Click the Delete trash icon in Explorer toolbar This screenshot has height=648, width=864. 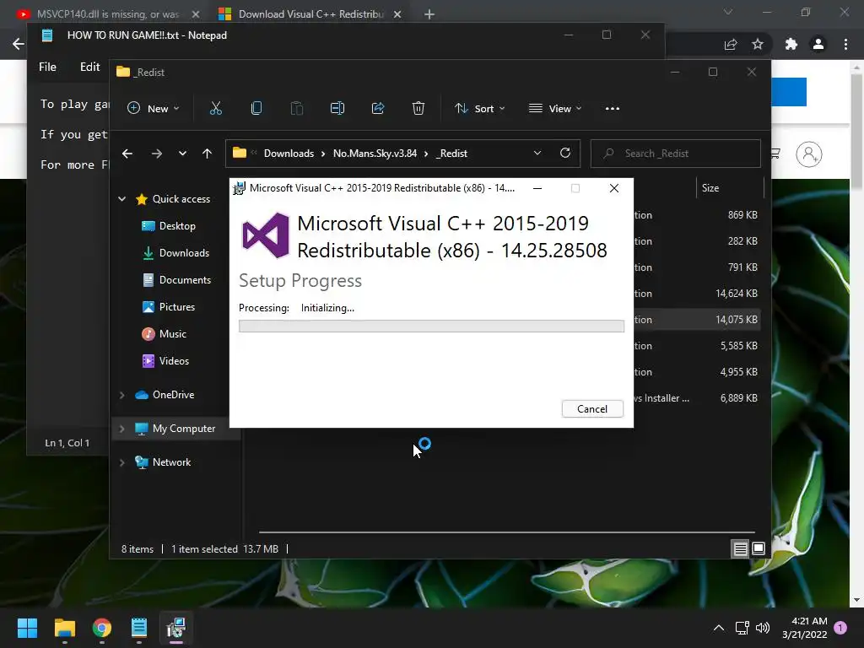click(x=418, y=108)
